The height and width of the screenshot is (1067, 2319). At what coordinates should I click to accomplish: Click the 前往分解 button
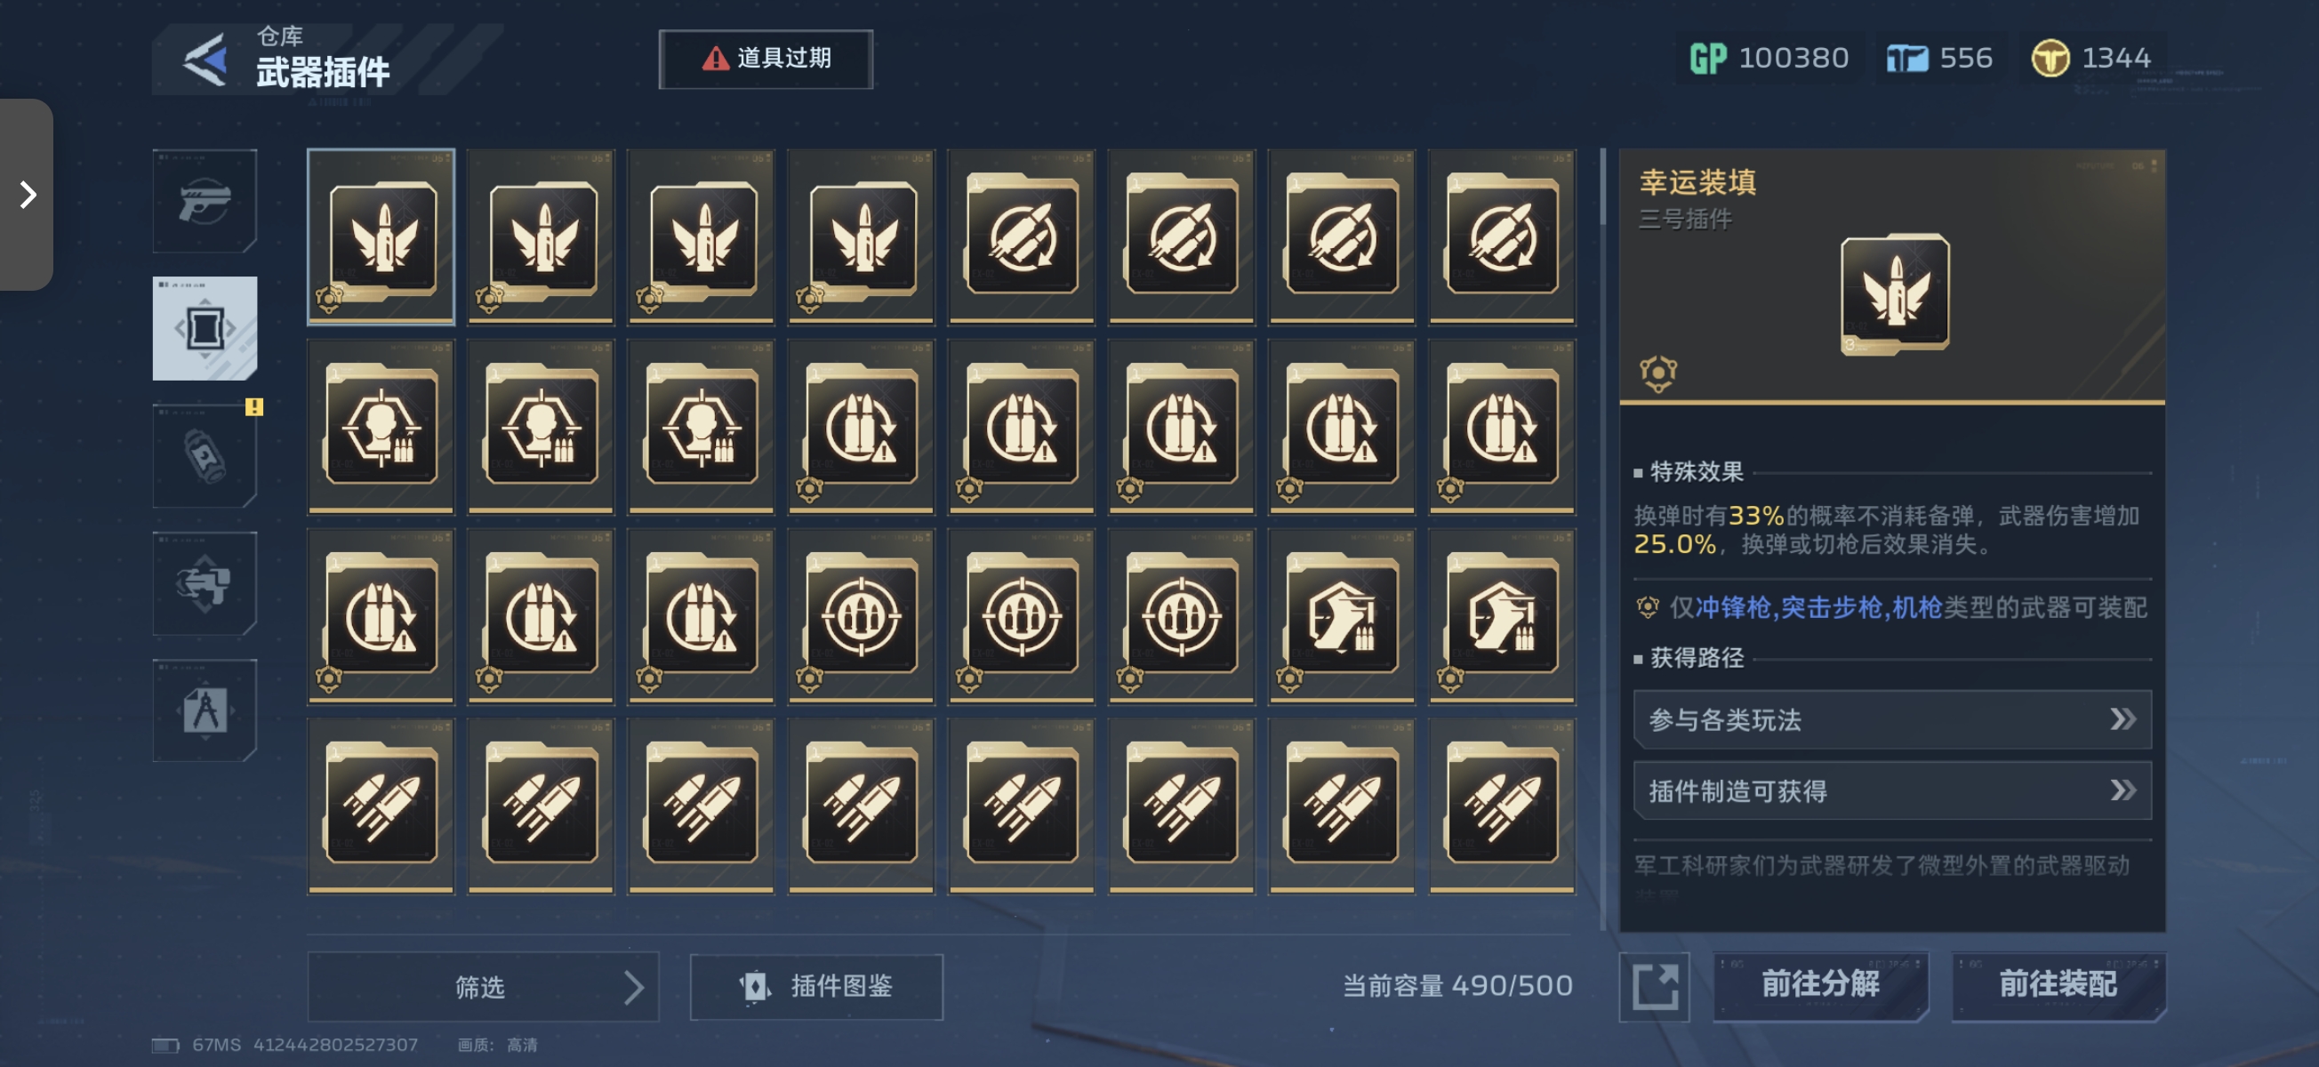coord(1820,984)
